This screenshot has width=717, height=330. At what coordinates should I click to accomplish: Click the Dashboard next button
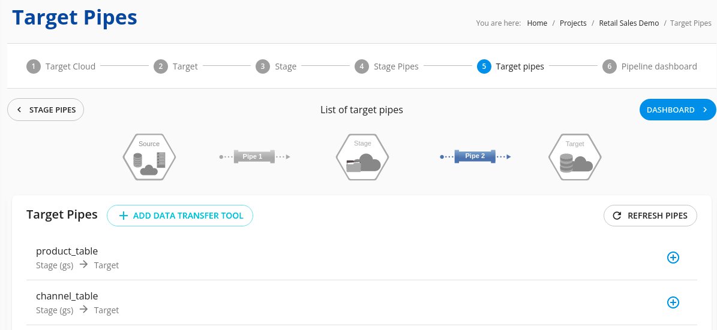click(677, 110)
